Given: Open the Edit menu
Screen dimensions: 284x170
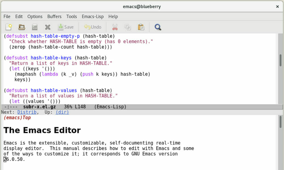Looking at the screenshot, I should click(x=19, y=16).
